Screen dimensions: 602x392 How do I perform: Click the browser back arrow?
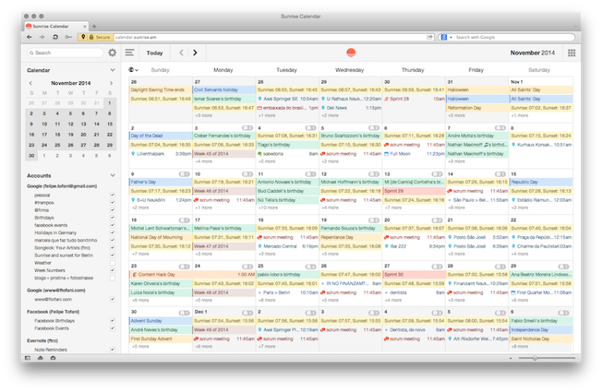click(x=29, y=37)
